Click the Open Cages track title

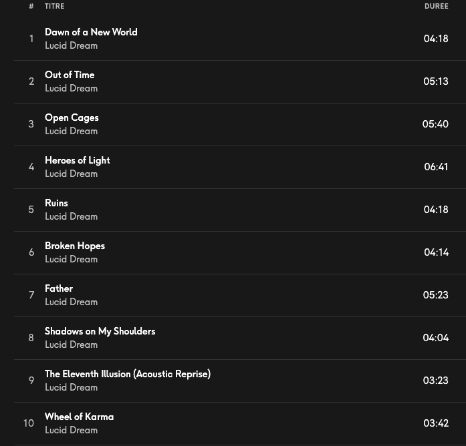click(x=72, y=118)
